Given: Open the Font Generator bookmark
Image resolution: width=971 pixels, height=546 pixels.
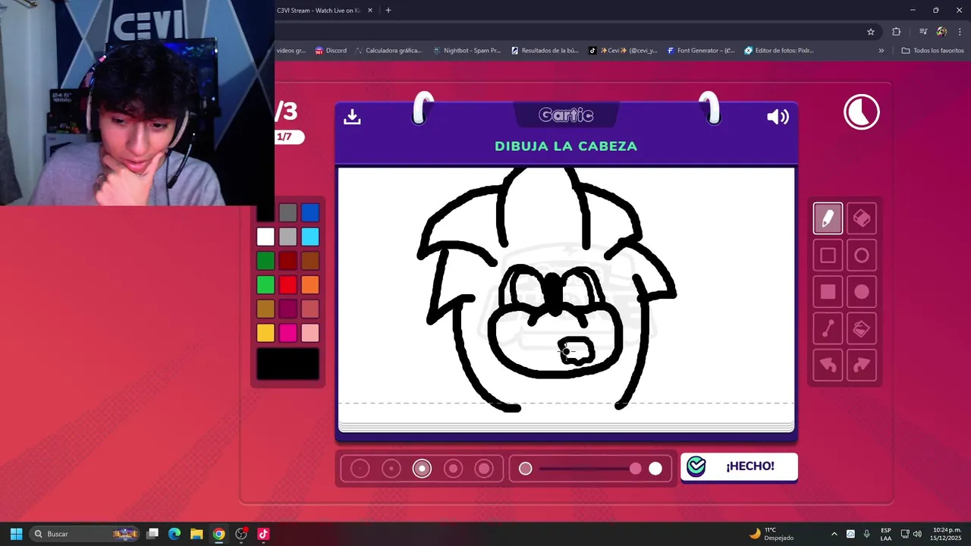Looking at the screenshot, I should tap(701, 51).
